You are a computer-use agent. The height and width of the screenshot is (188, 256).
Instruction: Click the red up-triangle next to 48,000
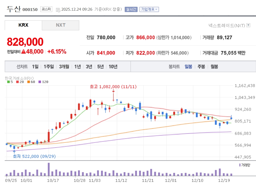click(23, 52)
